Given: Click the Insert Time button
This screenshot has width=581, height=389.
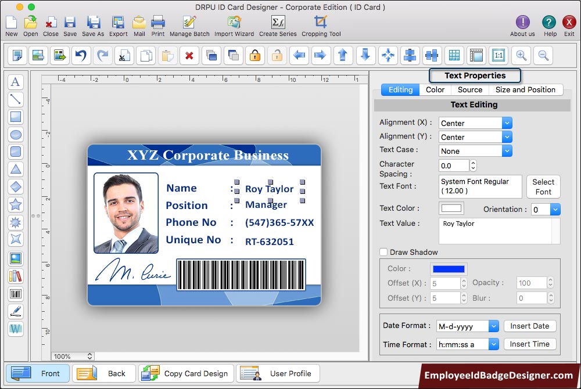Looking at the screenshot, I should point(530,344).
